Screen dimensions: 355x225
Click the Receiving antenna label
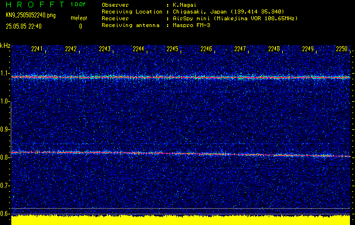[x=130, y=25]
